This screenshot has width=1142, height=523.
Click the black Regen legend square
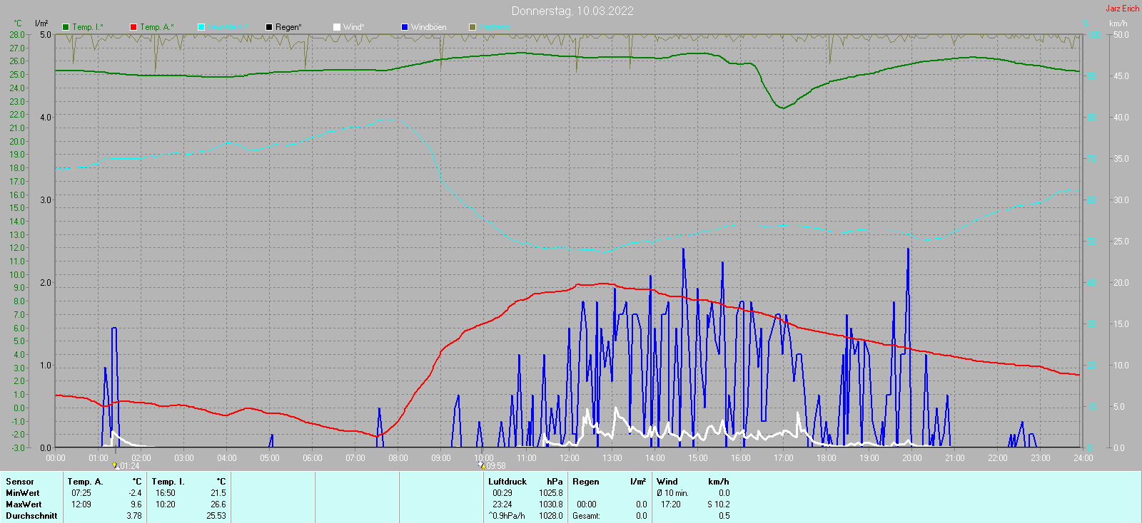269,27
